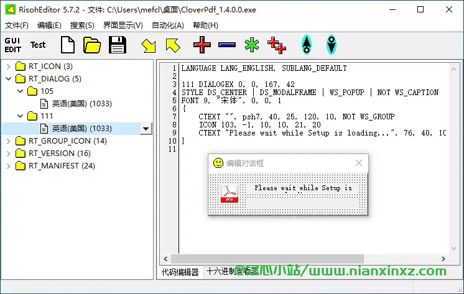The height and width of the screenshot is (294, 464).
Task: Click the Test toolbar button
Action: (38, 45)
